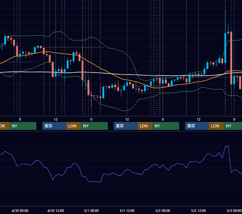Click the 5/3 00:00 date label
Viewport: 242px width, 214px height.
[234, 210]
